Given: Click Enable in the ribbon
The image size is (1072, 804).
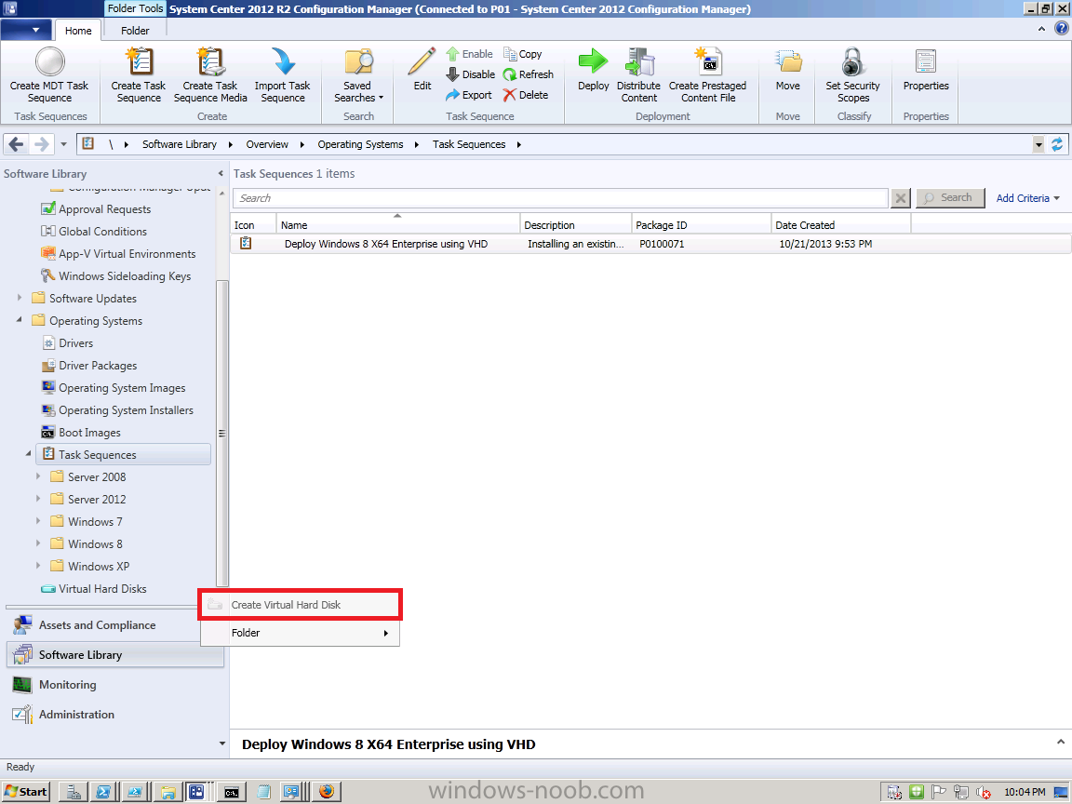Looking at the screenshot, I should tap(470, 54).
